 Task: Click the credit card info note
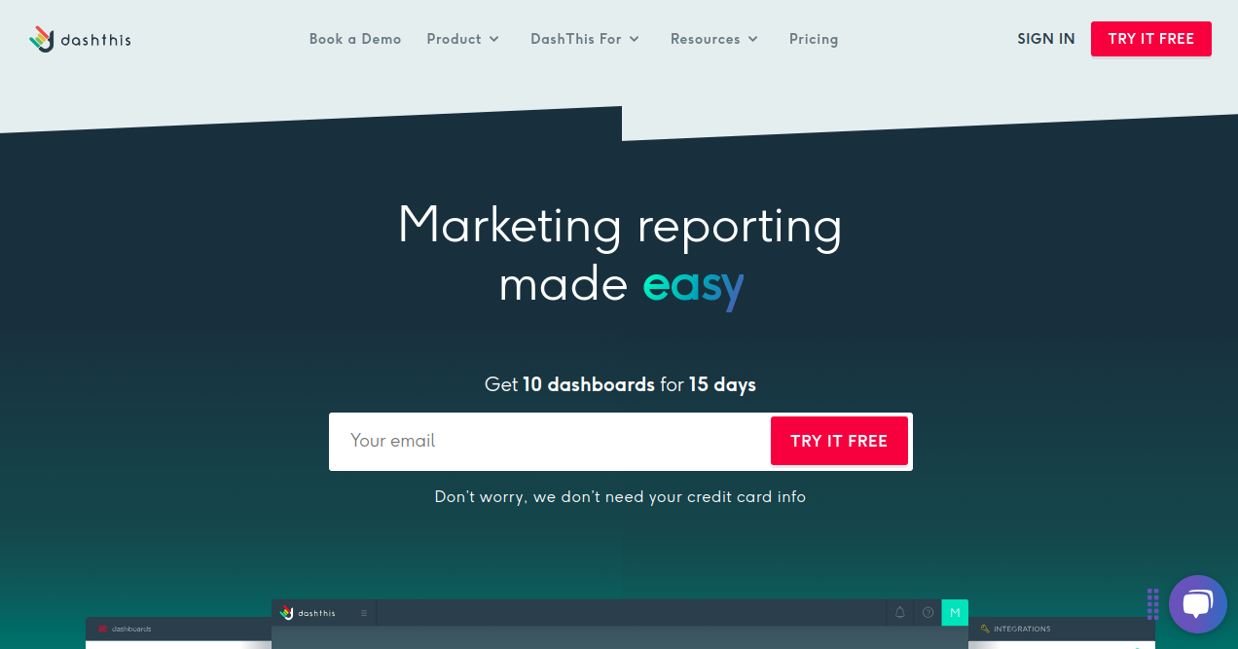click(620, 496)
